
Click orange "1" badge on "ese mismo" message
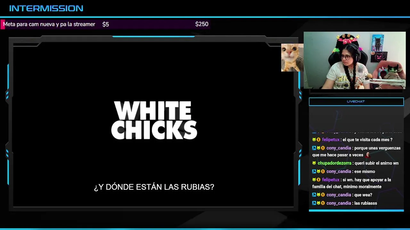click(323, 171)
